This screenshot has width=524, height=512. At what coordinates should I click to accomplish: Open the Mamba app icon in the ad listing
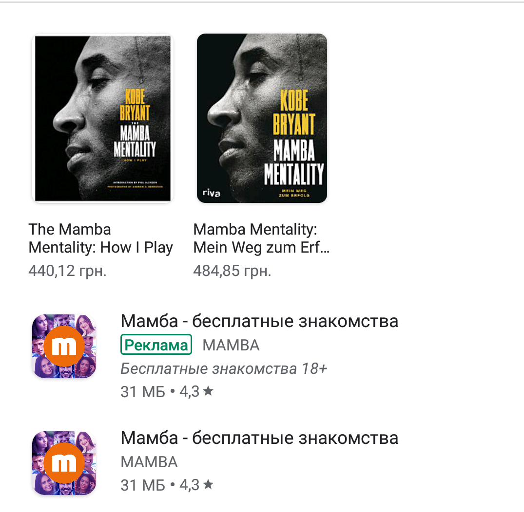coord(64,346)
